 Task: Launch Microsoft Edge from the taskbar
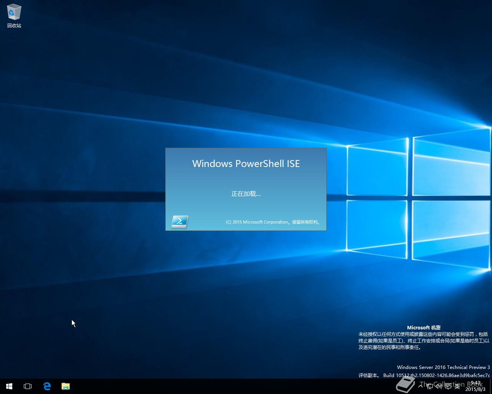47,386
